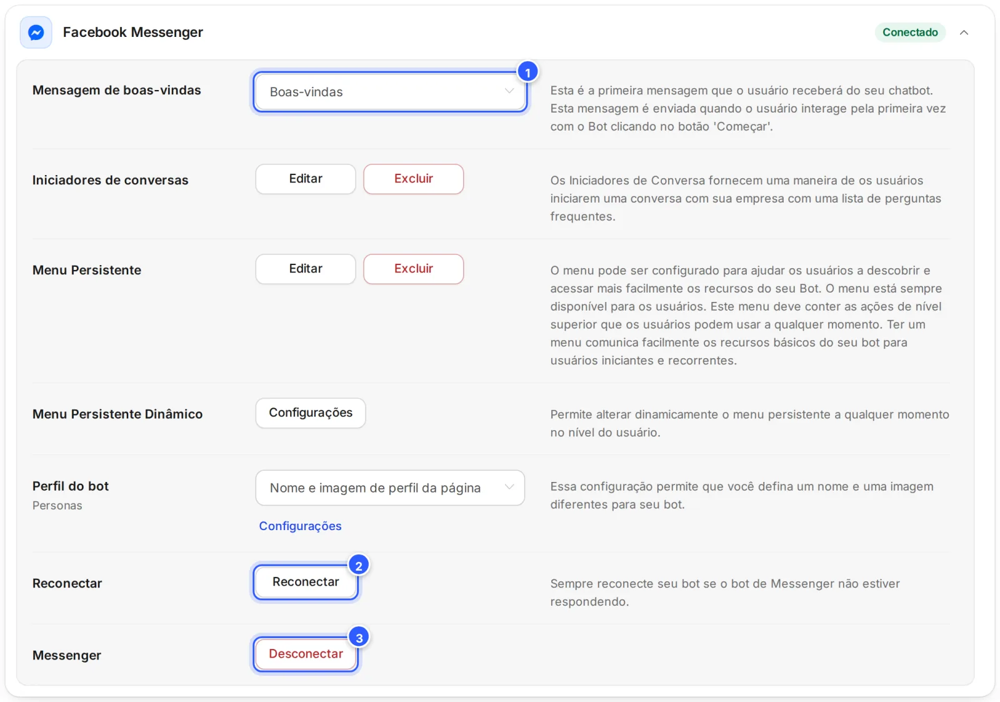Viewport: 1000px width, 702px height.
Task: Open Configurações for Menu Persistente Dinâmico
Action: pos(311,413)
